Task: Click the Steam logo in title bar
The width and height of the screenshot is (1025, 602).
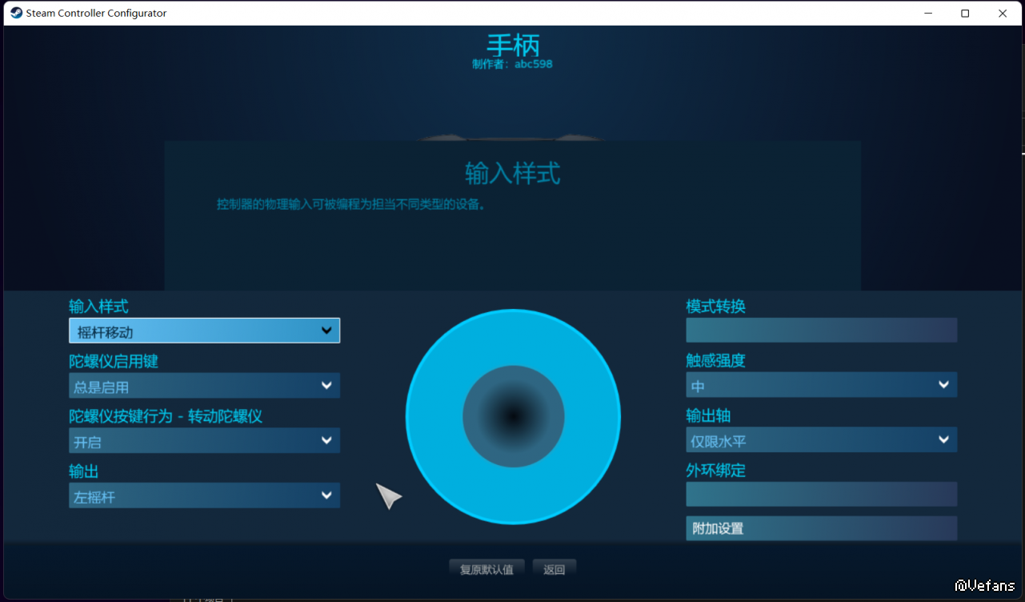Action: click(16, 13)
